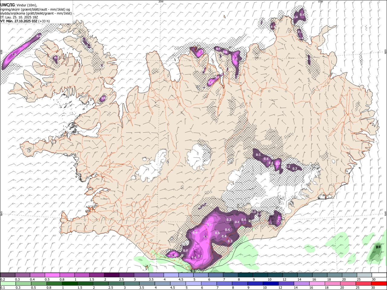Select the light pink swatch above 16 in the lower legend
387x290 pixels.
point(317,283)
